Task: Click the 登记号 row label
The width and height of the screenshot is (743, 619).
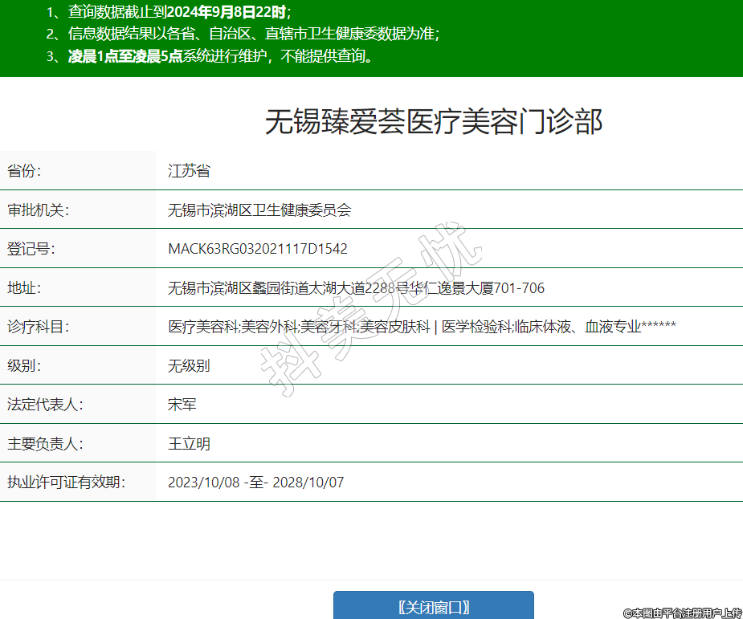Action: tap(31, 249)
